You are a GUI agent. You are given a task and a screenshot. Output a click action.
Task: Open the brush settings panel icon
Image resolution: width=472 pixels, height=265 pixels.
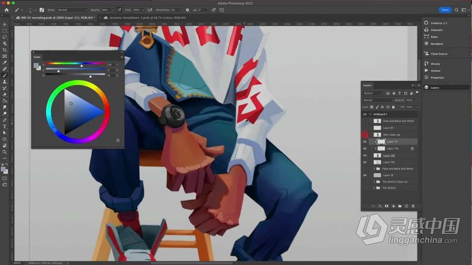pyautogui.click(x=41, y=10)
